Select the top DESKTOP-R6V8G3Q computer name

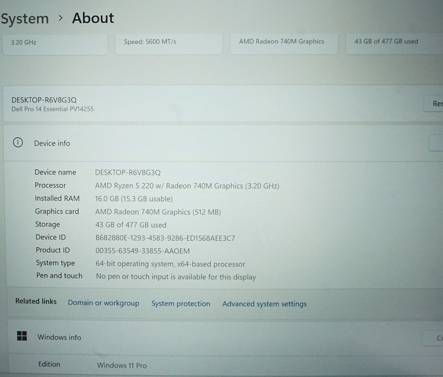[x=44, y=100]
